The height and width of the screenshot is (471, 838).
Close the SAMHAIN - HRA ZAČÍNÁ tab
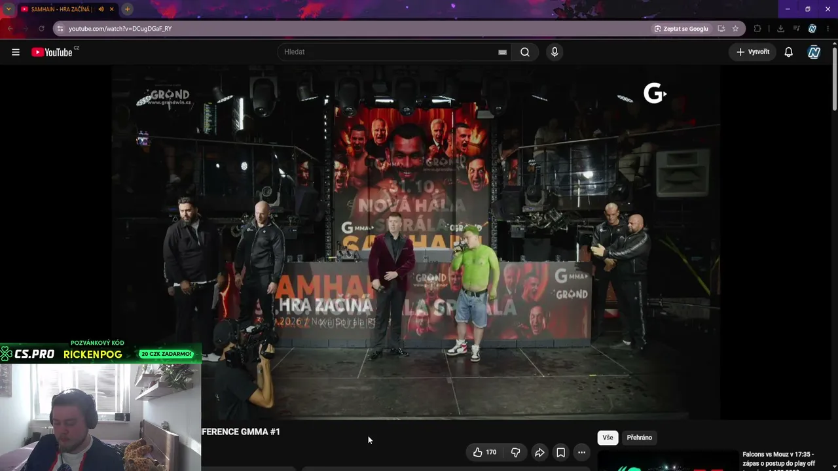pos(112,9)
